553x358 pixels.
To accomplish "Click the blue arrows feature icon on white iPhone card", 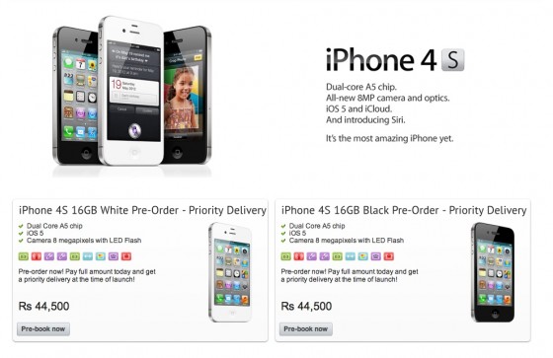I will (88, 256).
